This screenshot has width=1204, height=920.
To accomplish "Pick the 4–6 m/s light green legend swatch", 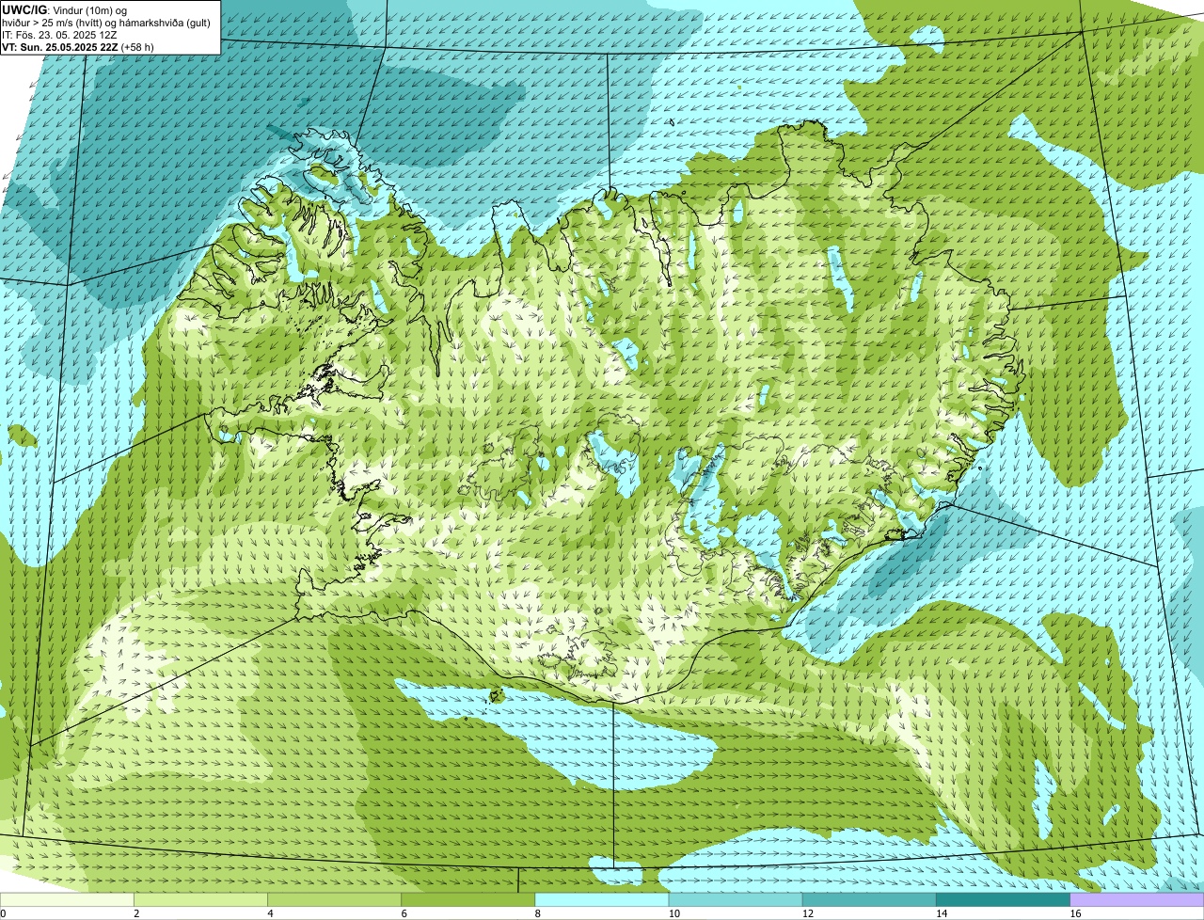I will tap(334, 899).
